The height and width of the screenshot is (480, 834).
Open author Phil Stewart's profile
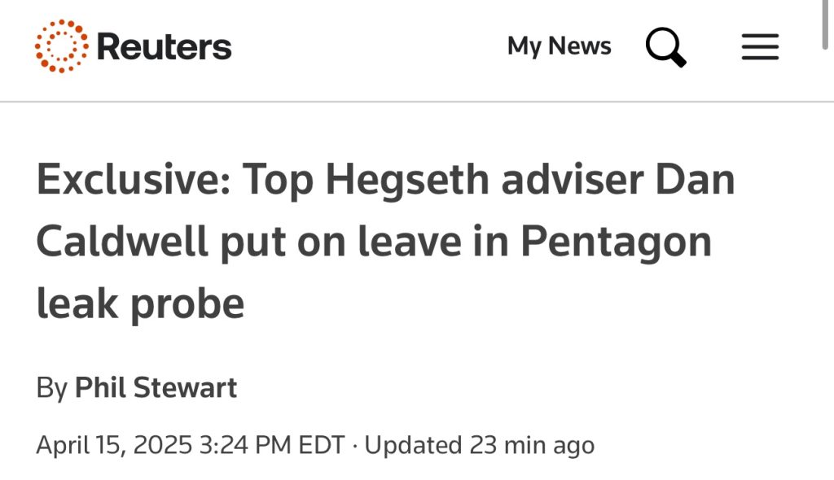point(156,388)
